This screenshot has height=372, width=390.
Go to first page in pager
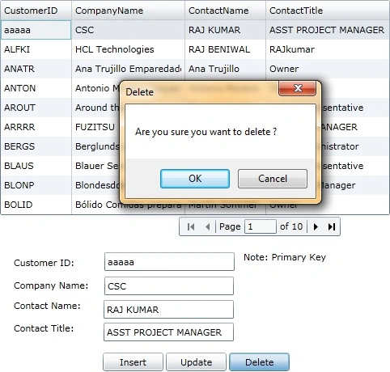[x=191, y=226]
